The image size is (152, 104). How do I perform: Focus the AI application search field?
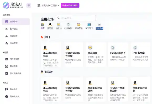point(75,18)
